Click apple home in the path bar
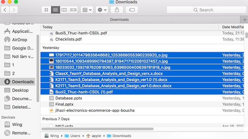248x139 pixels. tap(94, 136)
